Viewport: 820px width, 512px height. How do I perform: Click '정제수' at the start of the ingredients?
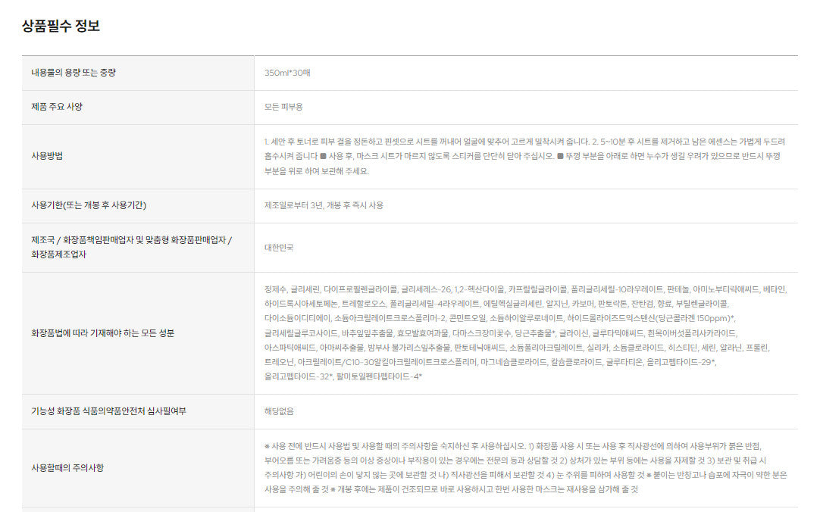(276, 289)
